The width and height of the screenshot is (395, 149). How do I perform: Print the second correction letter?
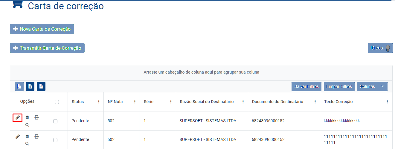[36, 137]
